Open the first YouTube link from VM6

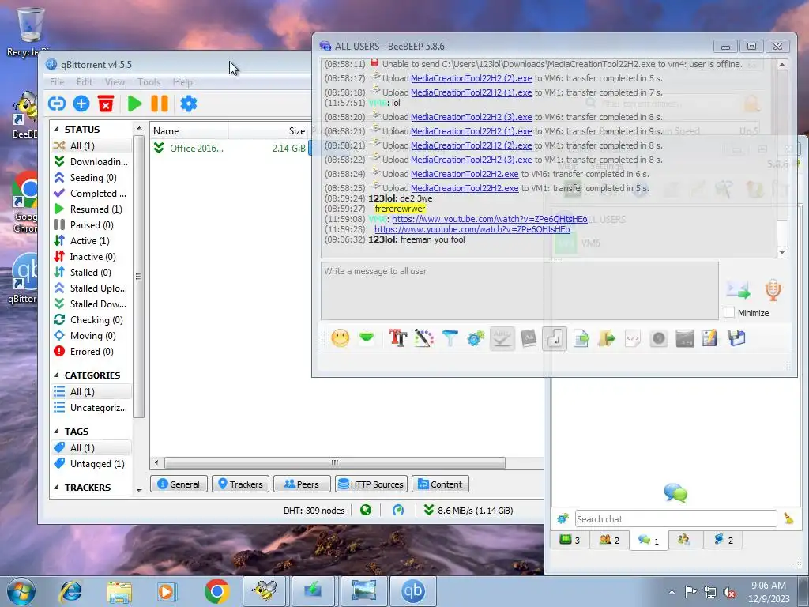[x=489, y=219]
